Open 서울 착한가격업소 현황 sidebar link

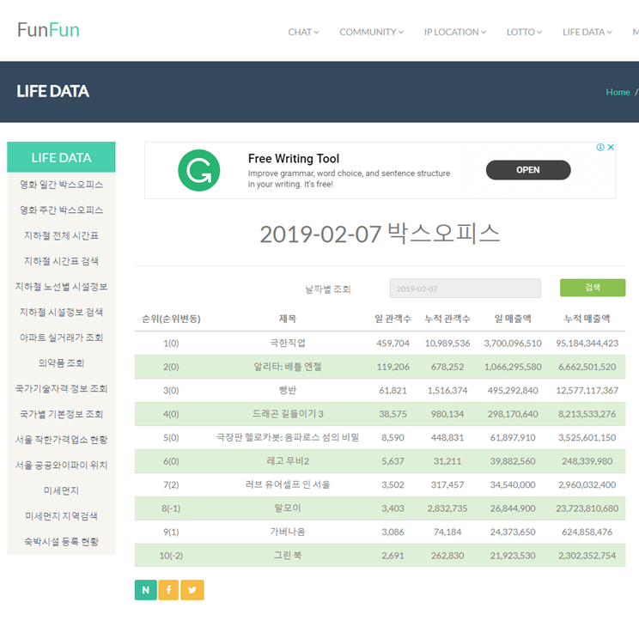tap(61, 440)
